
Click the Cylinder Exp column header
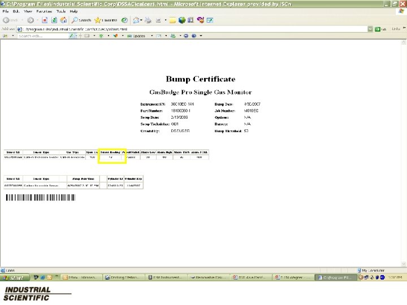point(133,178)
